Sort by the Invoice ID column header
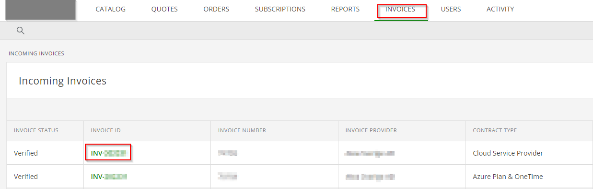Screen dimensions: 593x189 105,130
